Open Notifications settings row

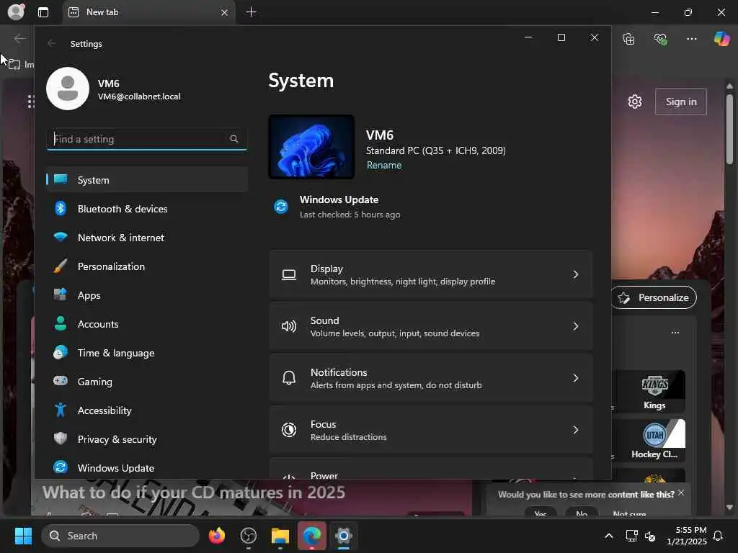tap(431, 378)
